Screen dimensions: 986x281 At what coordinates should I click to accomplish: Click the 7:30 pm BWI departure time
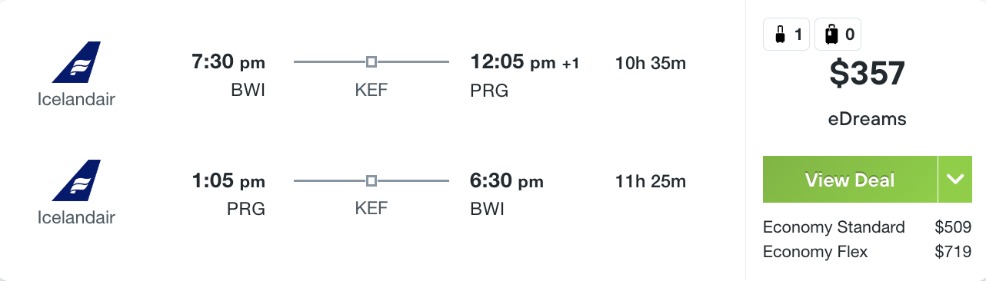pos(228,61)
